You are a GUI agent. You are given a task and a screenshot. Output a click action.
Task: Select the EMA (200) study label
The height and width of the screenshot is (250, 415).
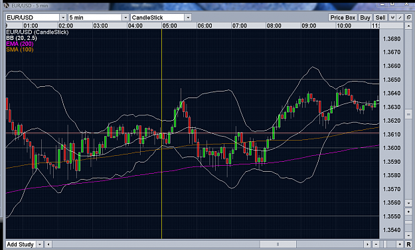tap(20, 44)
